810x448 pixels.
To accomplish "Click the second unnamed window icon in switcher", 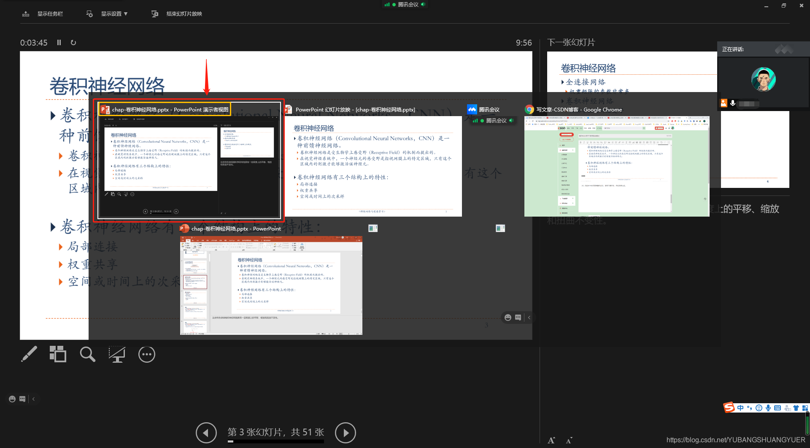I will point(500,228).
